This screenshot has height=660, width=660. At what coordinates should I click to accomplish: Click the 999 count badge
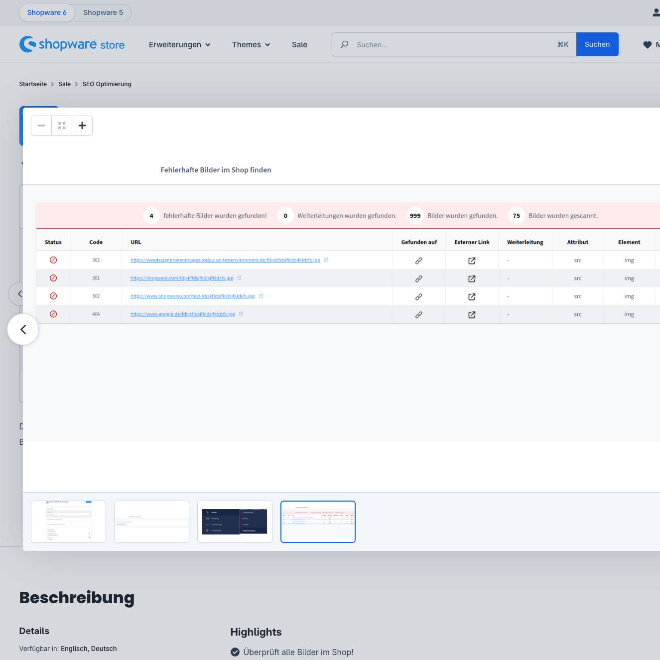[415, 216]
